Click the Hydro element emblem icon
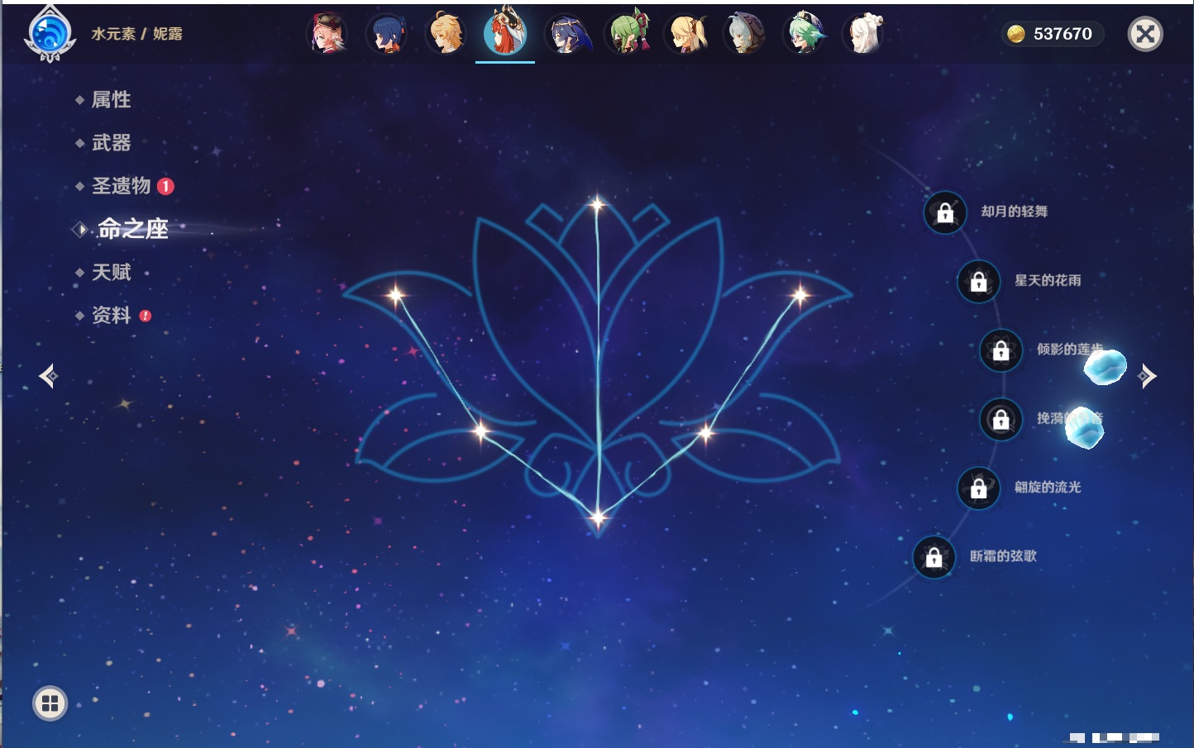1194x748 pixels. 50,33
